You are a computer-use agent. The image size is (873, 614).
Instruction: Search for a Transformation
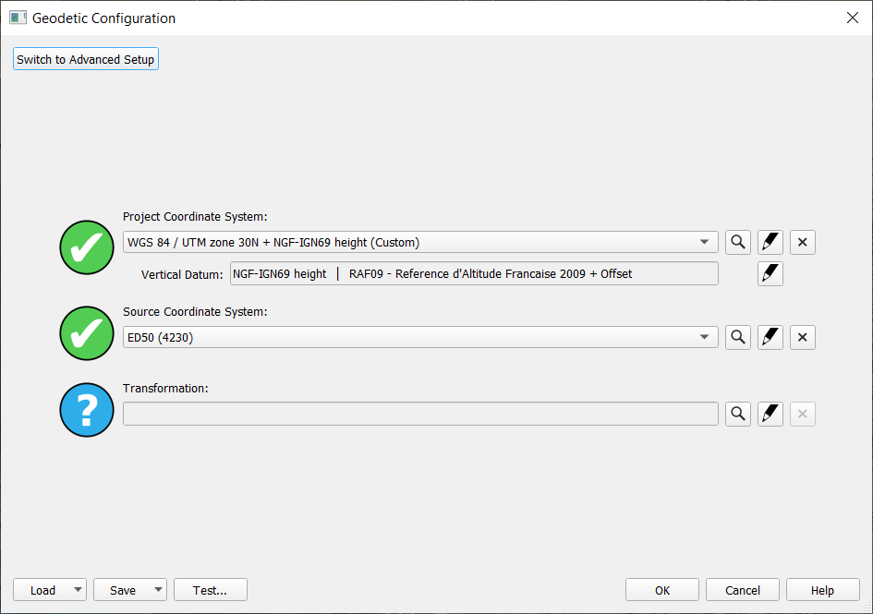click(737, 415)
